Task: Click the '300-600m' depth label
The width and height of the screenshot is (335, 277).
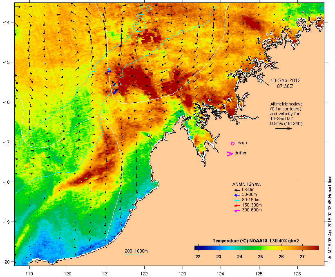Action: coord(252,210)
